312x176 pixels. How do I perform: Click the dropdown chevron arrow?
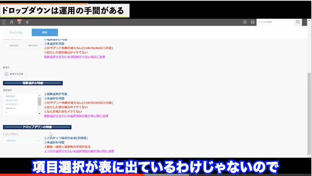click(x=38, y=140)
